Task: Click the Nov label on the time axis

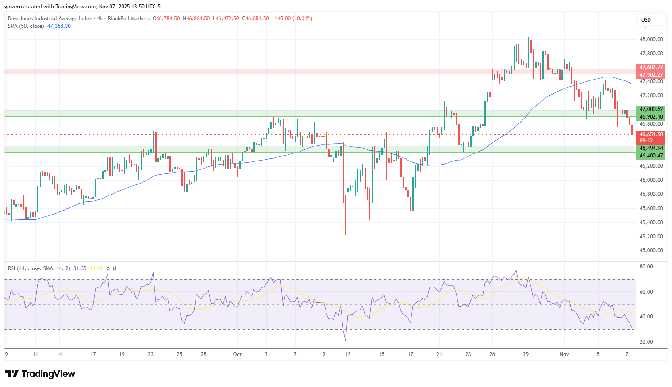Action: (564, 354)
